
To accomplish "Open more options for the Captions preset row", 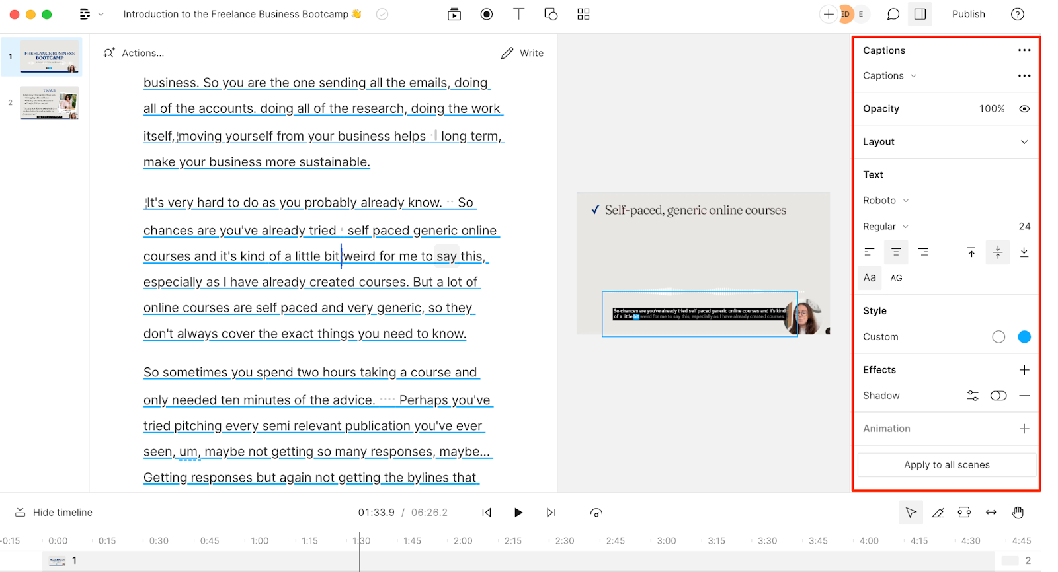I will click(x=1024, y=76).
